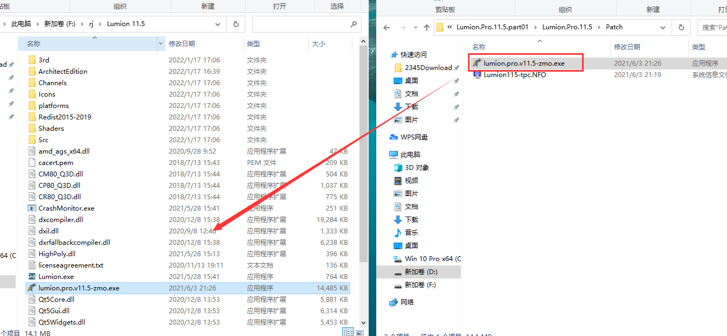
Task: Click the search magnifier in left window
Action: pos(353,24)
